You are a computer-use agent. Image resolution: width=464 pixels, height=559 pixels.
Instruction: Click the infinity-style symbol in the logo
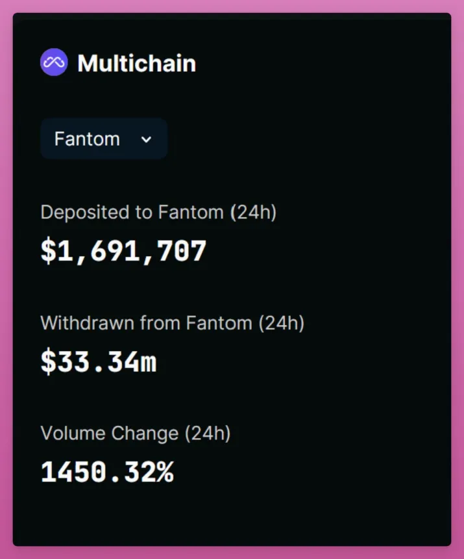tap(53, 62)
